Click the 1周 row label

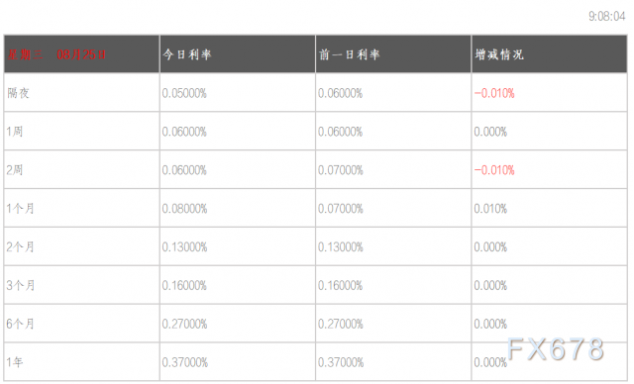[15, 132]
